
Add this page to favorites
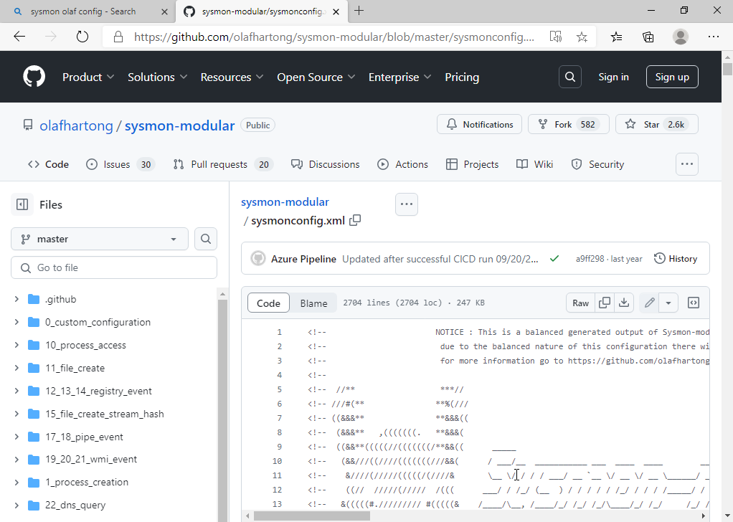(x=582, y=37)
